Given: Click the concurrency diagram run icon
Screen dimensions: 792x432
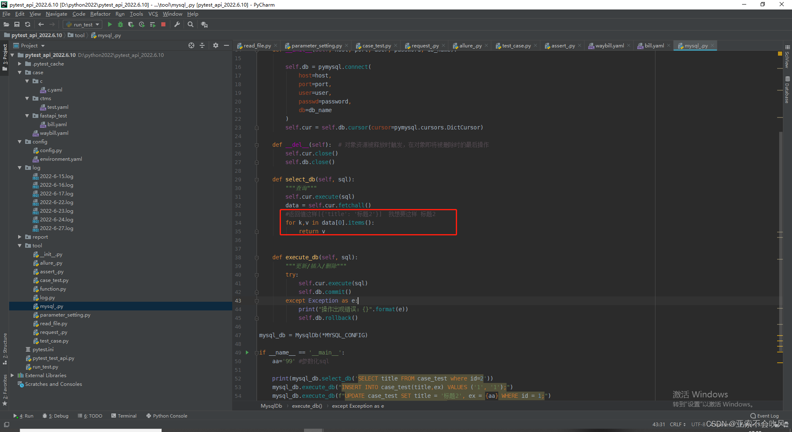Looking at the screenshot, I should (153, 25).
